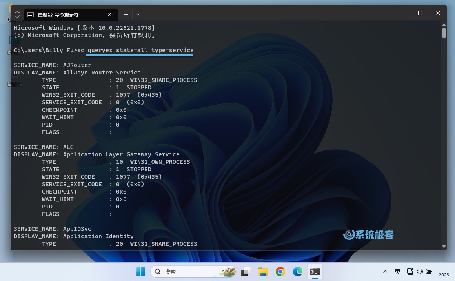Screen dimensions: 455x281
Task: Click the 搜索 search box in taskbar
Action: [x=193, y=272]
